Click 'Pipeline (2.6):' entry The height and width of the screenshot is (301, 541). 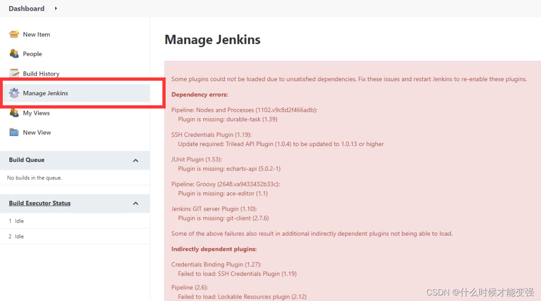pos(190,288)
